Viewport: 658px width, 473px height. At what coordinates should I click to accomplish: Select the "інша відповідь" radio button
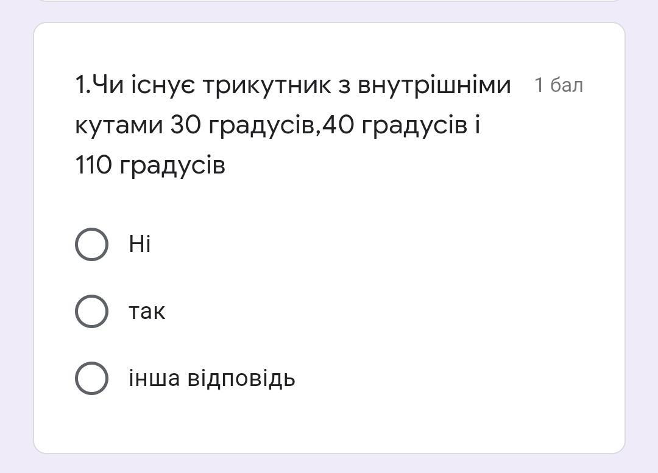point(91,378)
